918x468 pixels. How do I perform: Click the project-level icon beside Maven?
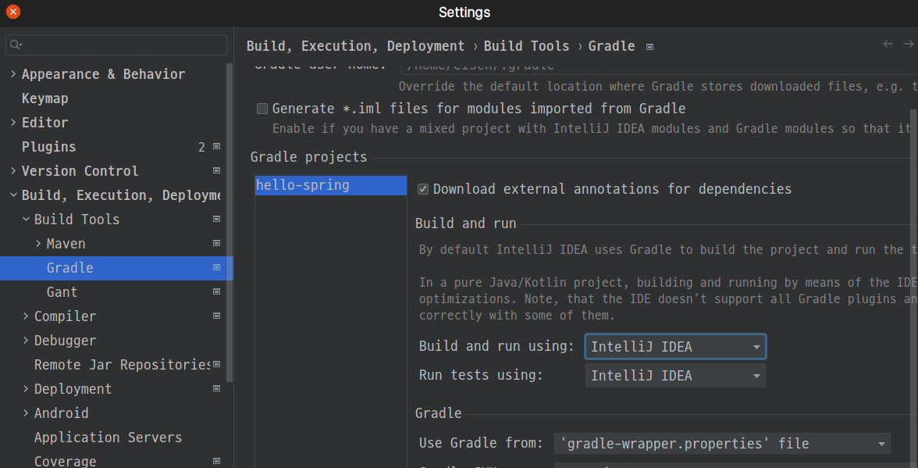tap(217, 243)
